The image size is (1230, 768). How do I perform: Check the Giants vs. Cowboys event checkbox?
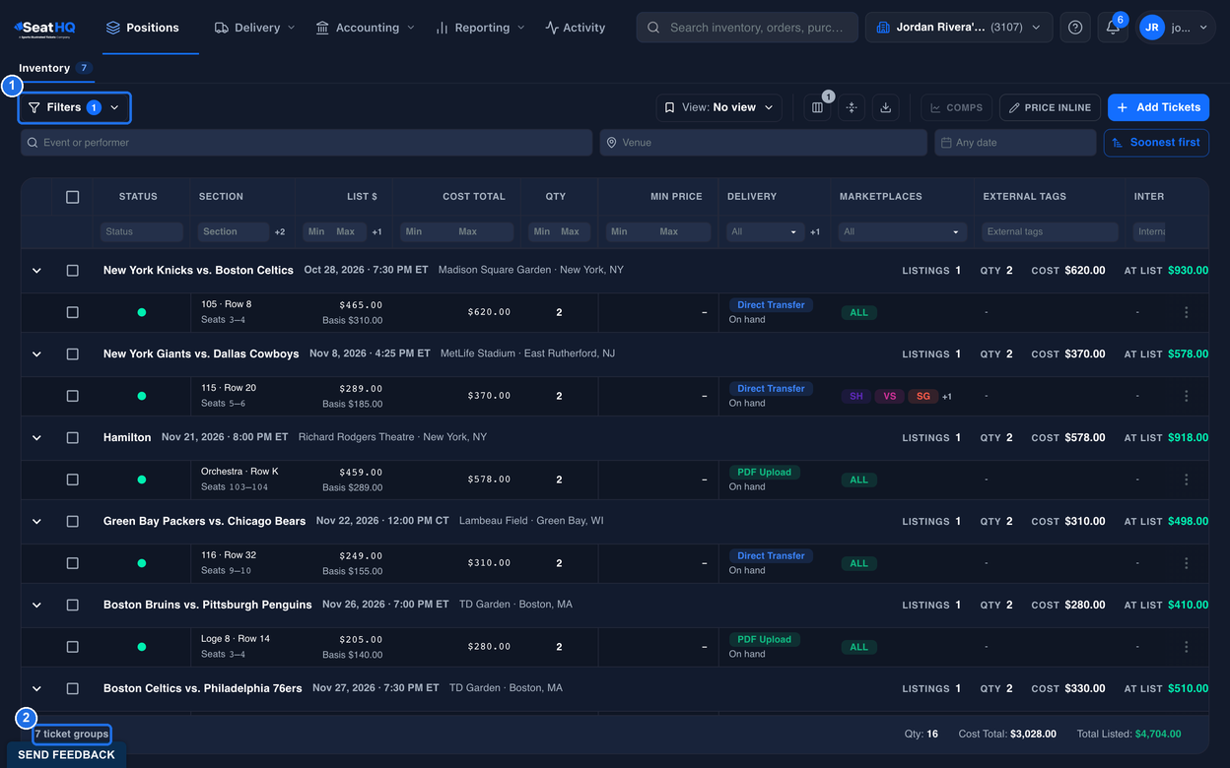[x=72, y=353]
